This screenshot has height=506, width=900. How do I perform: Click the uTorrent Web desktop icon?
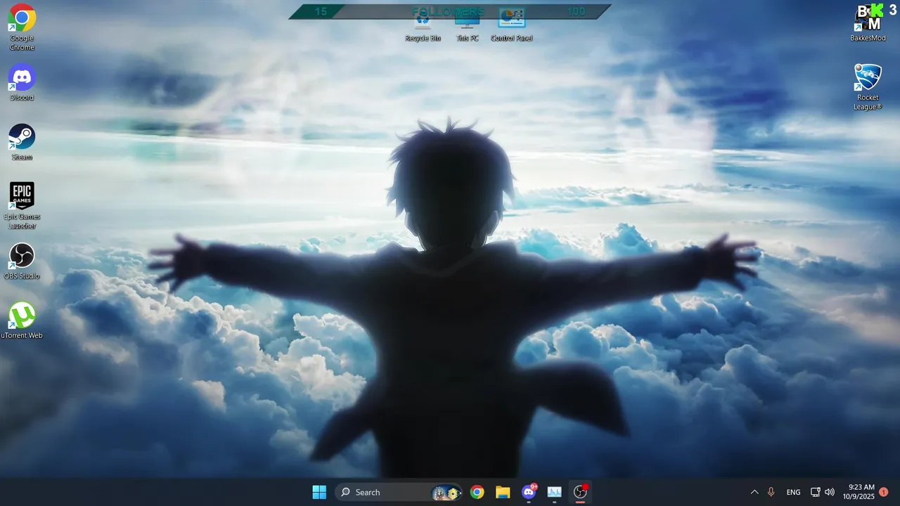[x=22, y=320]
